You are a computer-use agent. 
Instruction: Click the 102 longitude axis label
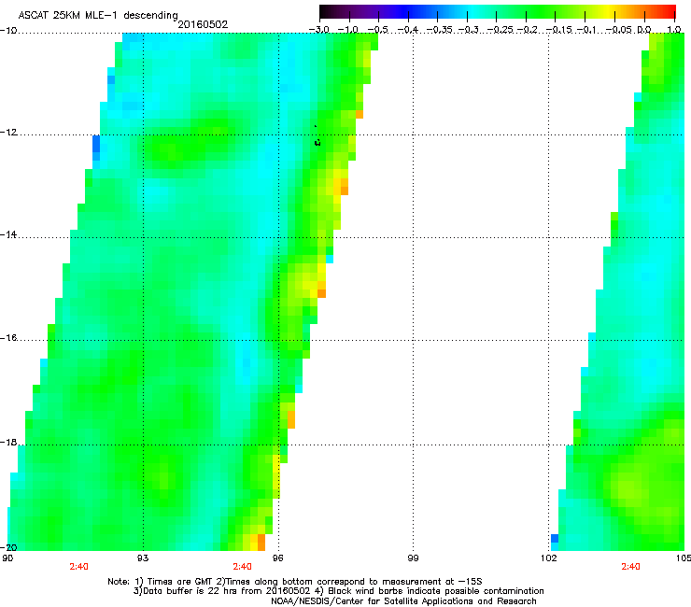coord(548,558)
